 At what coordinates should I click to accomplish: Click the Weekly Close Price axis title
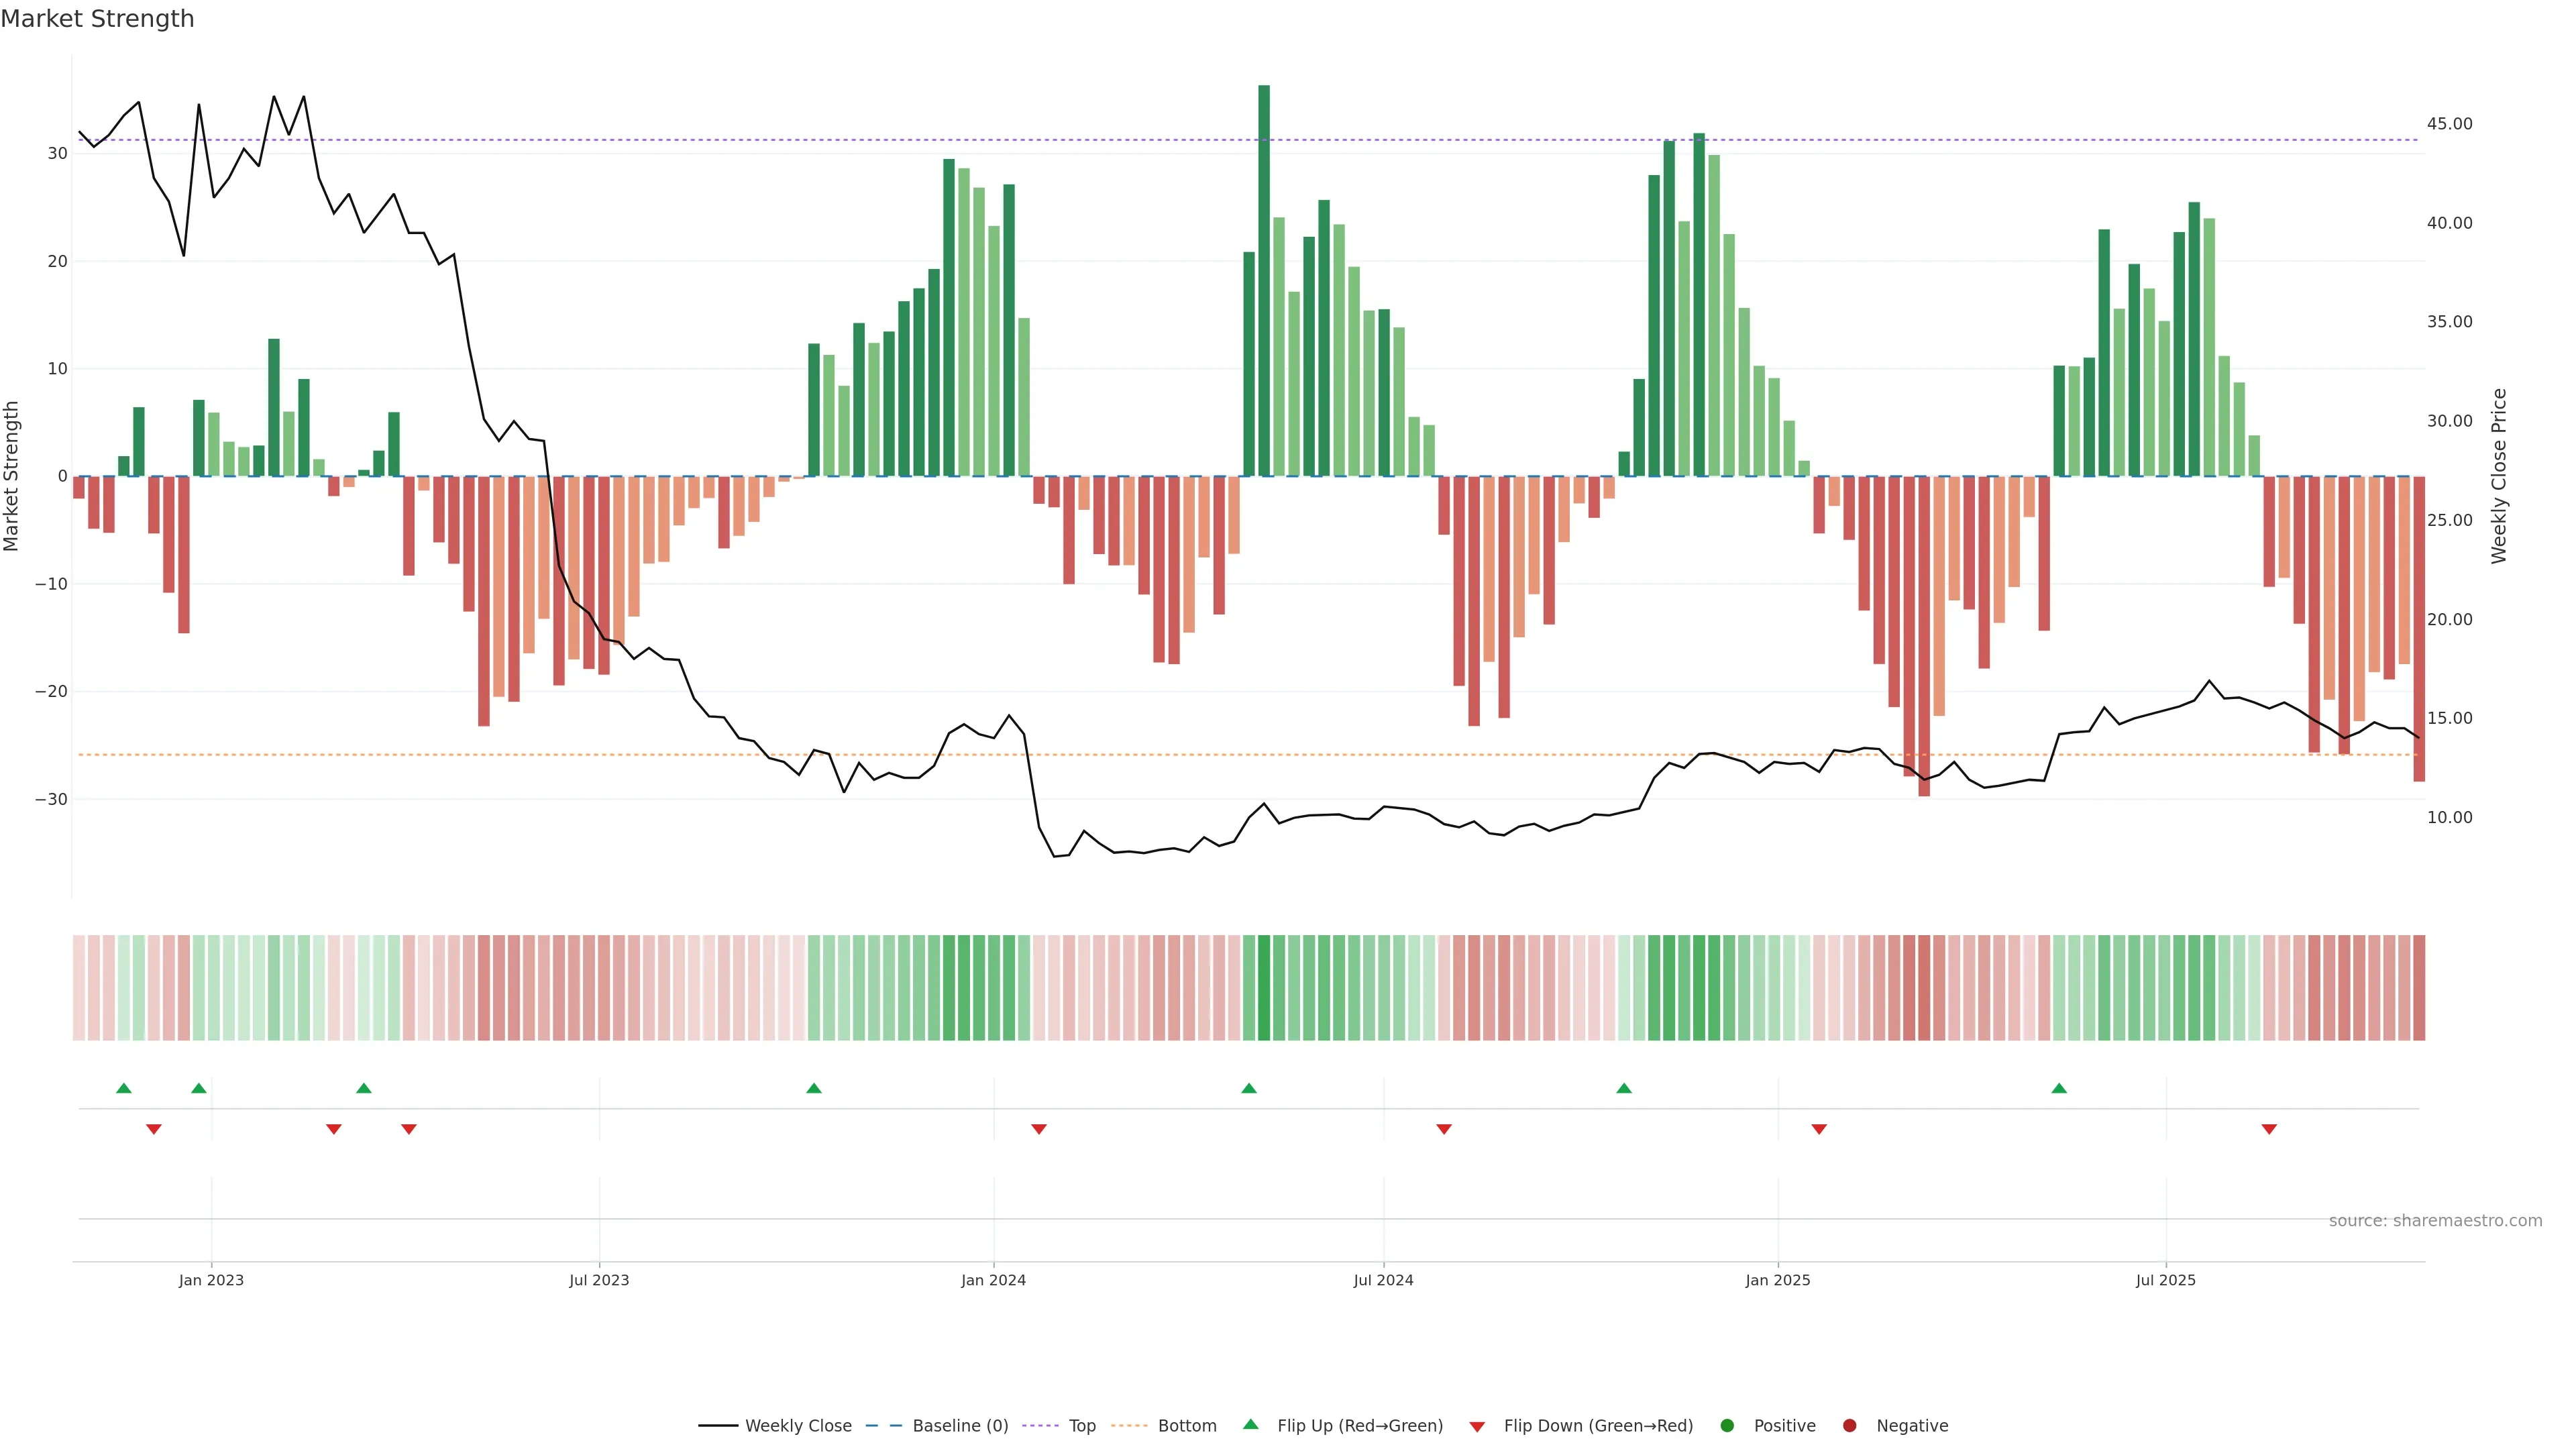[2499, 476]
